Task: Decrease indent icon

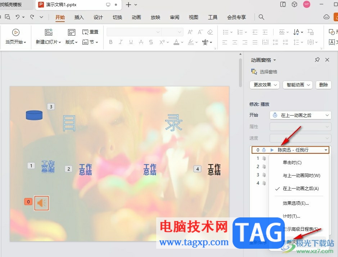Action: point(255,32)
